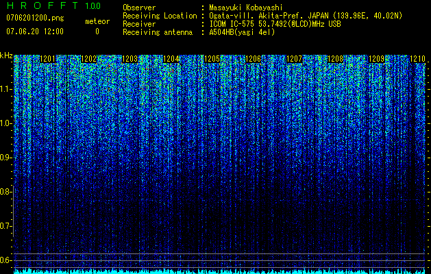Viewport: 431px width, 274px height.
Task: Click the kHz axis unit label
Action: [6, 55]
